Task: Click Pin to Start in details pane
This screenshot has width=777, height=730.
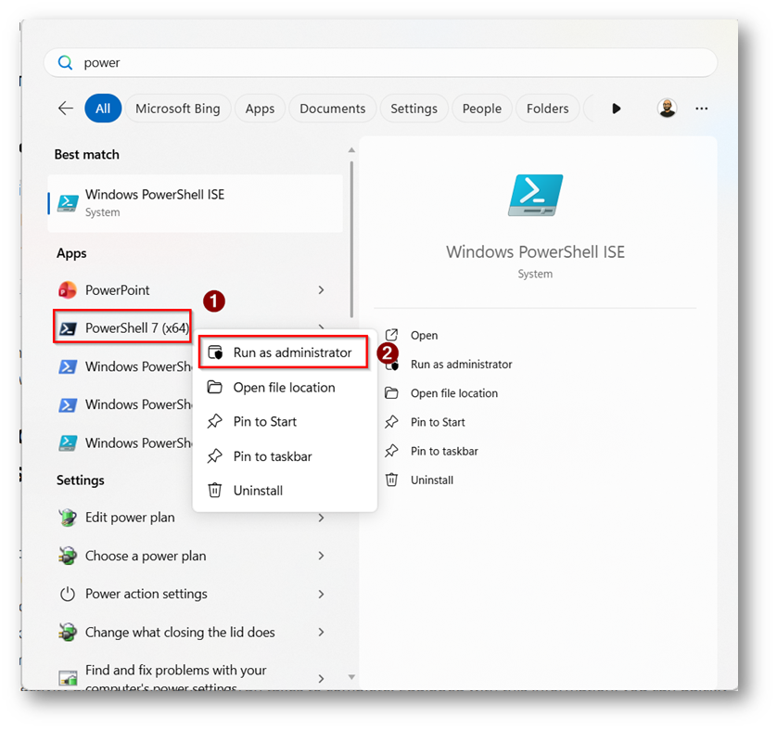Action: [438, 422]
